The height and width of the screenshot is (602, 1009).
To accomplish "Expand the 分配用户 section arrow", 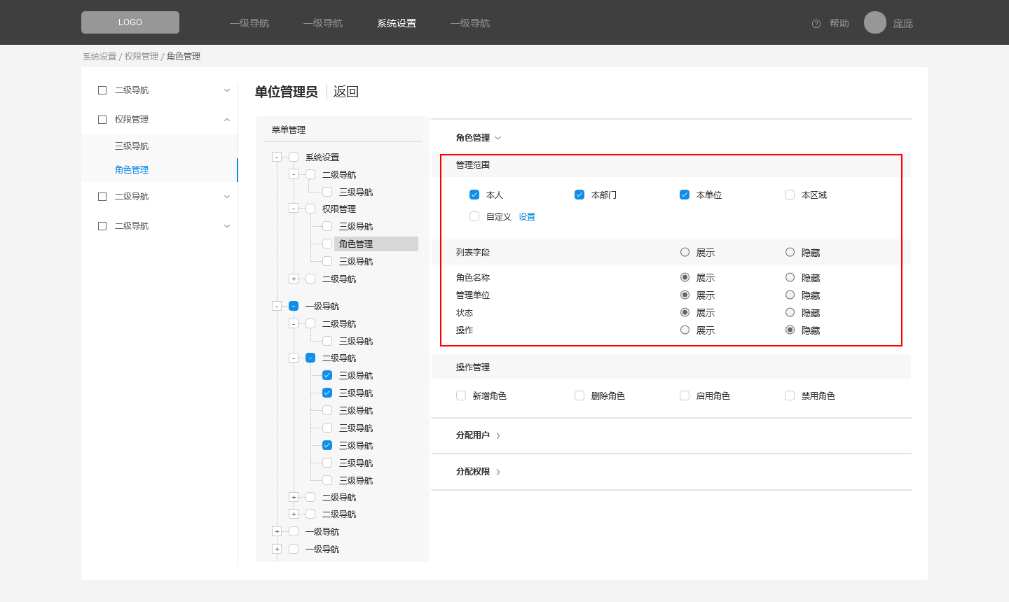I will coord(498,435).
